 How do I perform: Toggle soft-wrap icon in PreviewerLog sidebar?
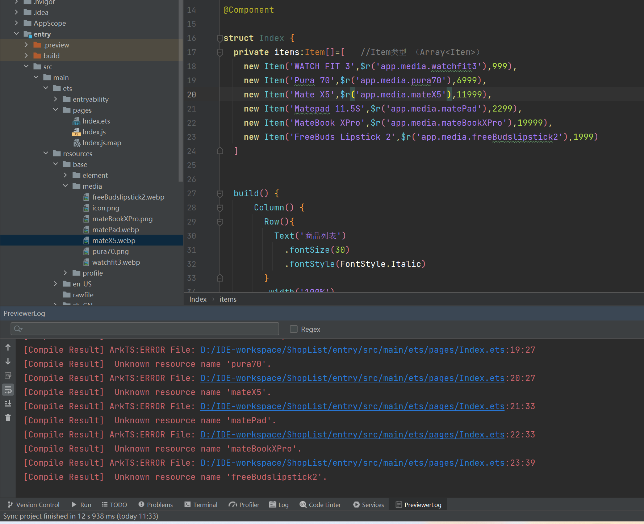tap(8, 390)
